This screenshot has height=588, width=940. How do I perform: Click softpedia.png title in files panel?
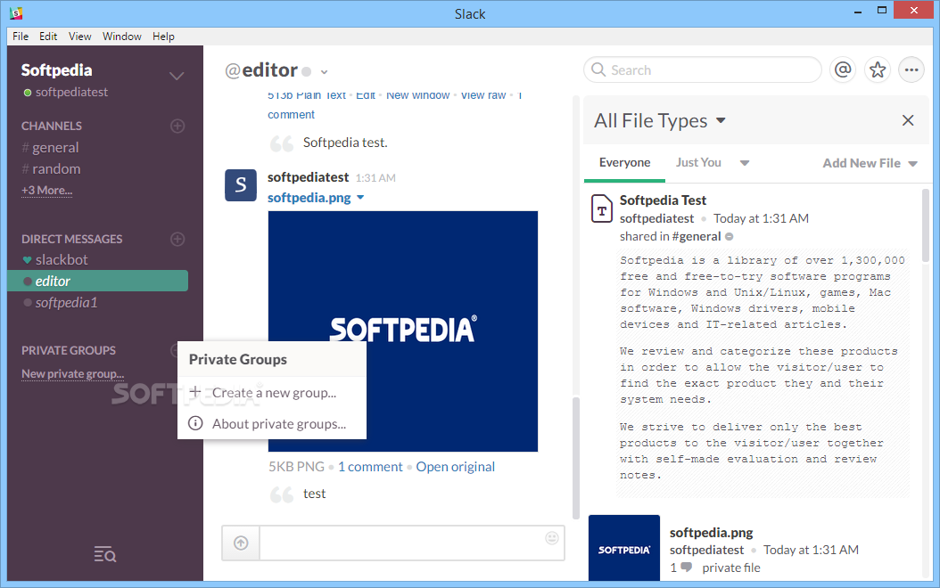pyautogui.click(x=711, y=532)
